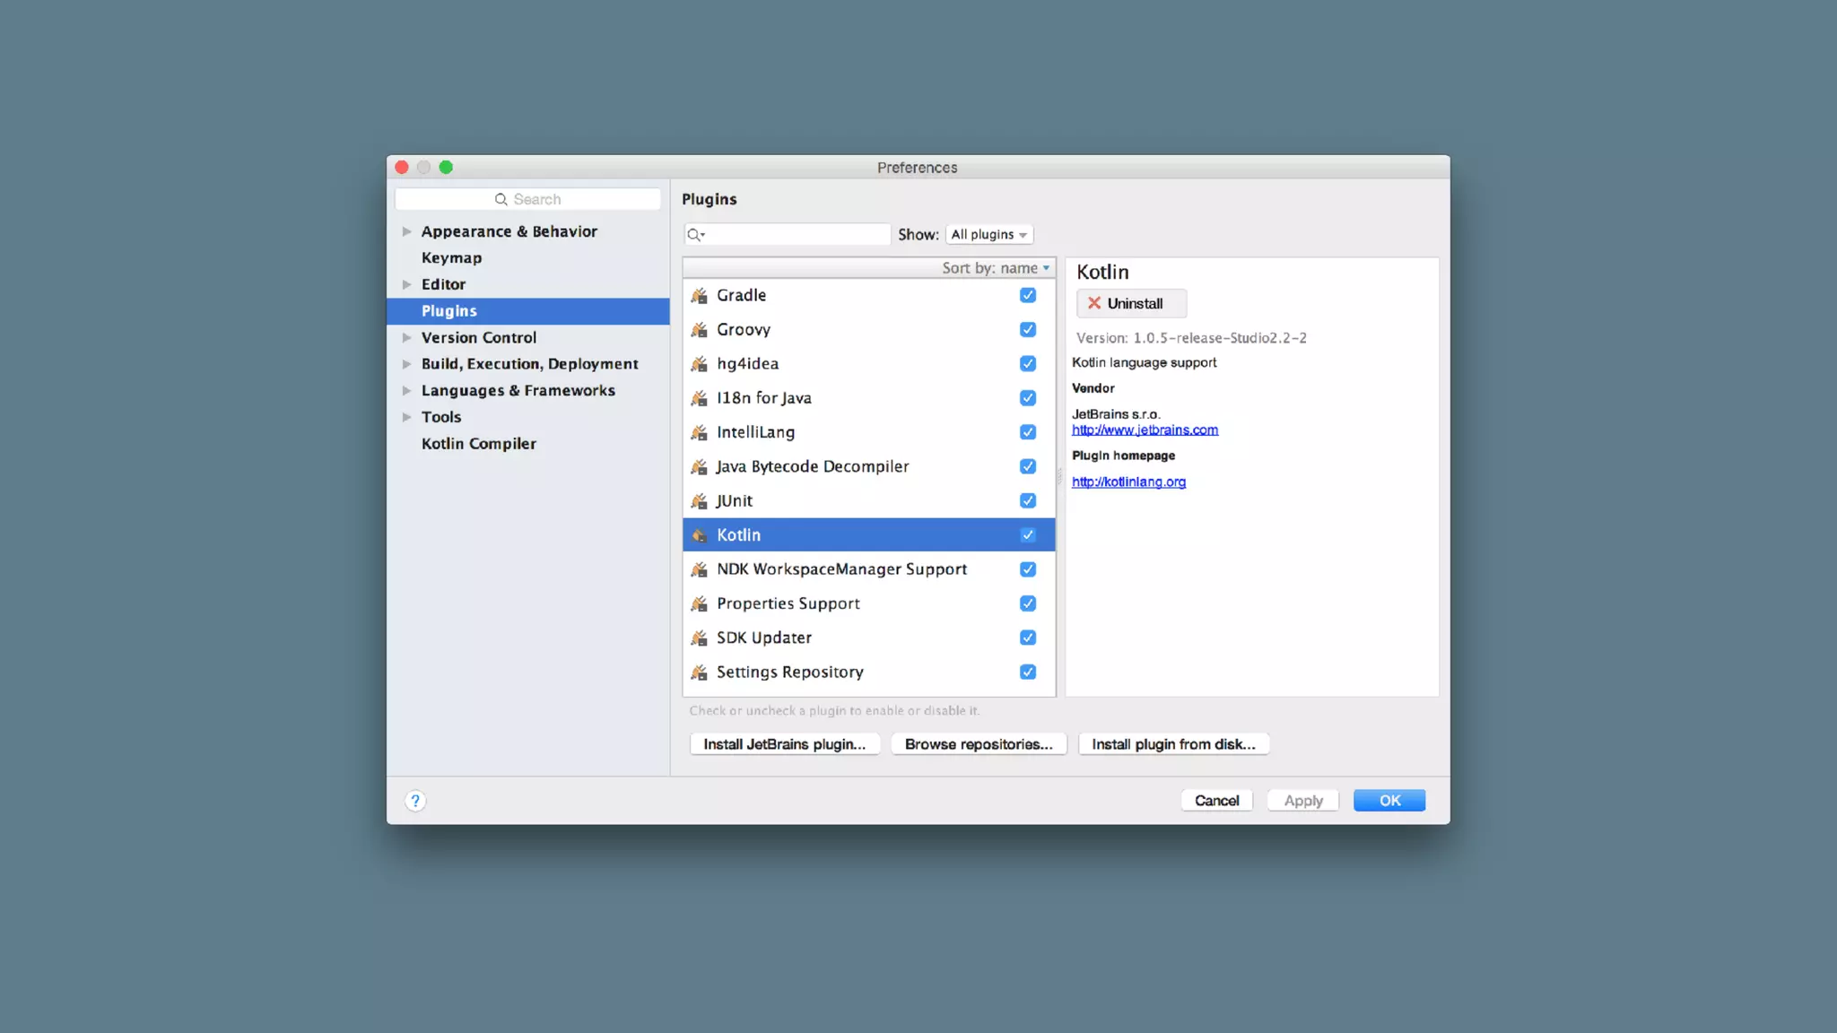
Task: Open the Show All plugins dropdown
Action: pos(988,234)
